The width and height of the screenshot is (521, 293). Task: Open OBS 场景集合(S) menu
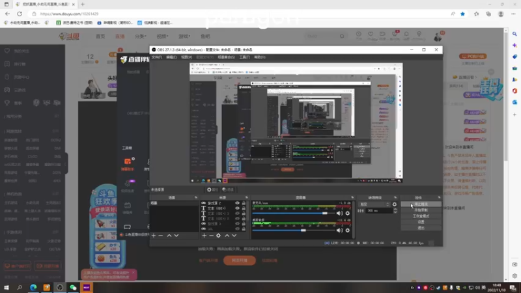[226, 57]
